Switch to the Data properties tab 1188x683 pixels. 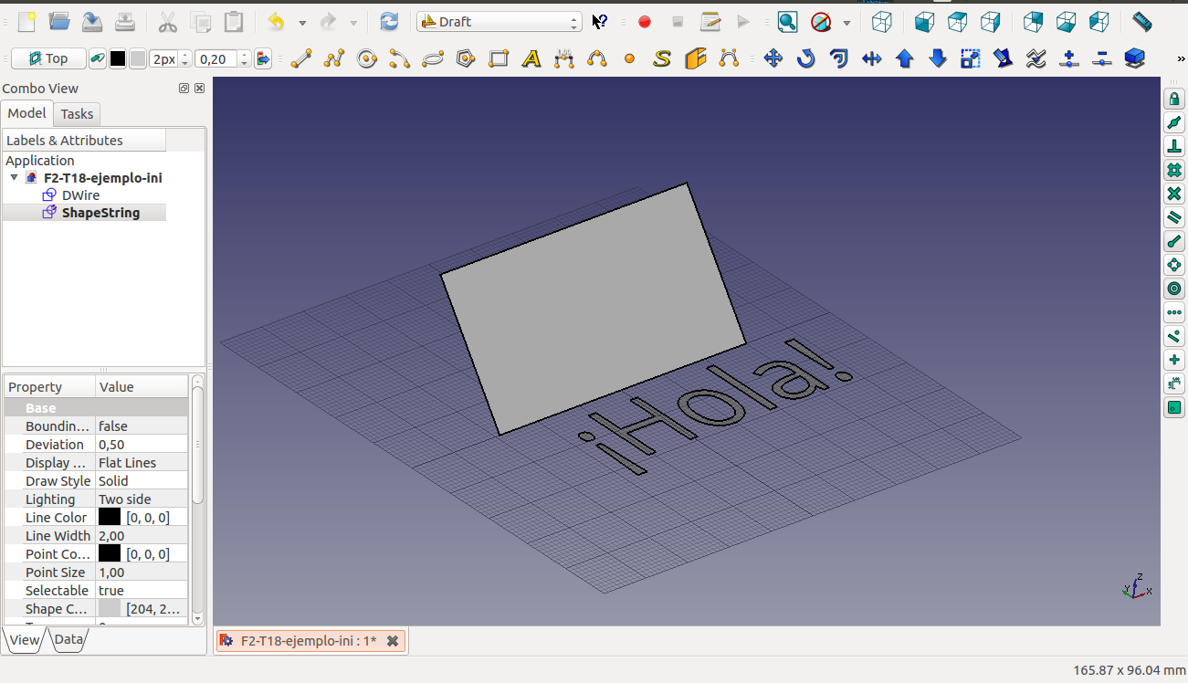[x=68, y=640]
